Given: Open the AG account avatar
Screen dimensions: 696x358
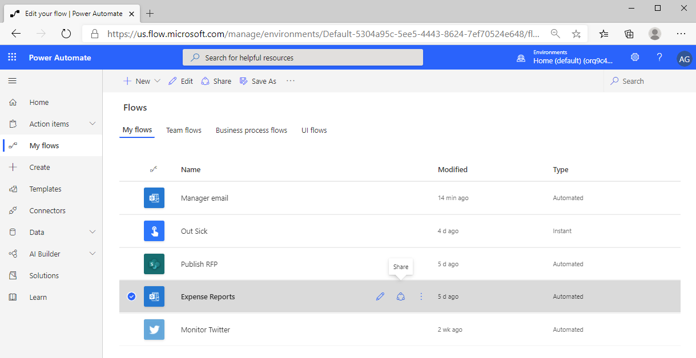Looking at the screenshot, I should [x=684, y=58].
